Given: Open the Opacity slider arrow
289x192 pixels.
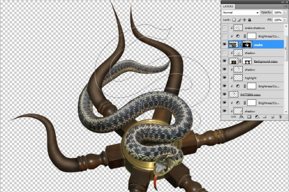Looking at the screenshot, I should pos(285,13).
